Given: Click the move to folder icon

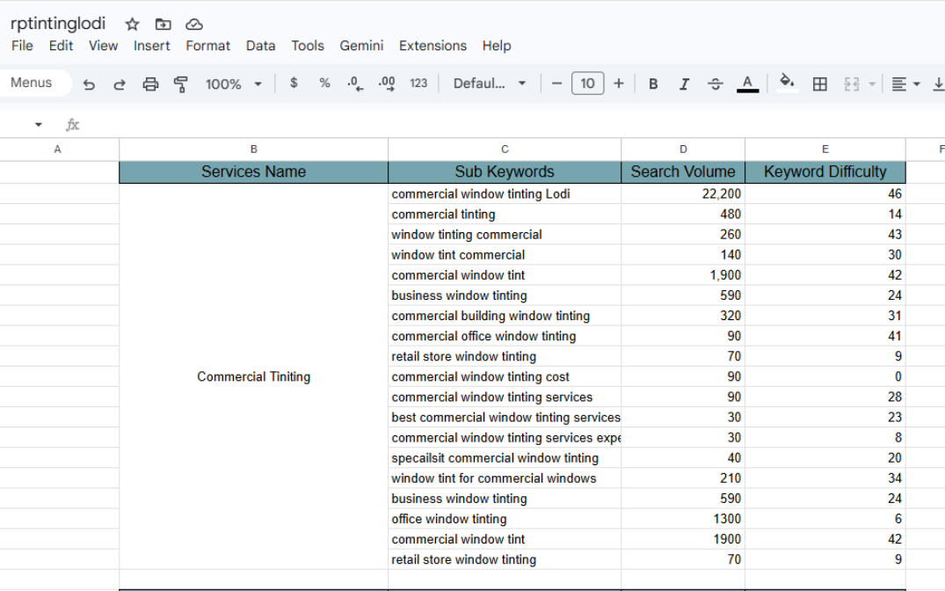Looking at the screenshot, I should pyautogui.click(x=163, y=24).
